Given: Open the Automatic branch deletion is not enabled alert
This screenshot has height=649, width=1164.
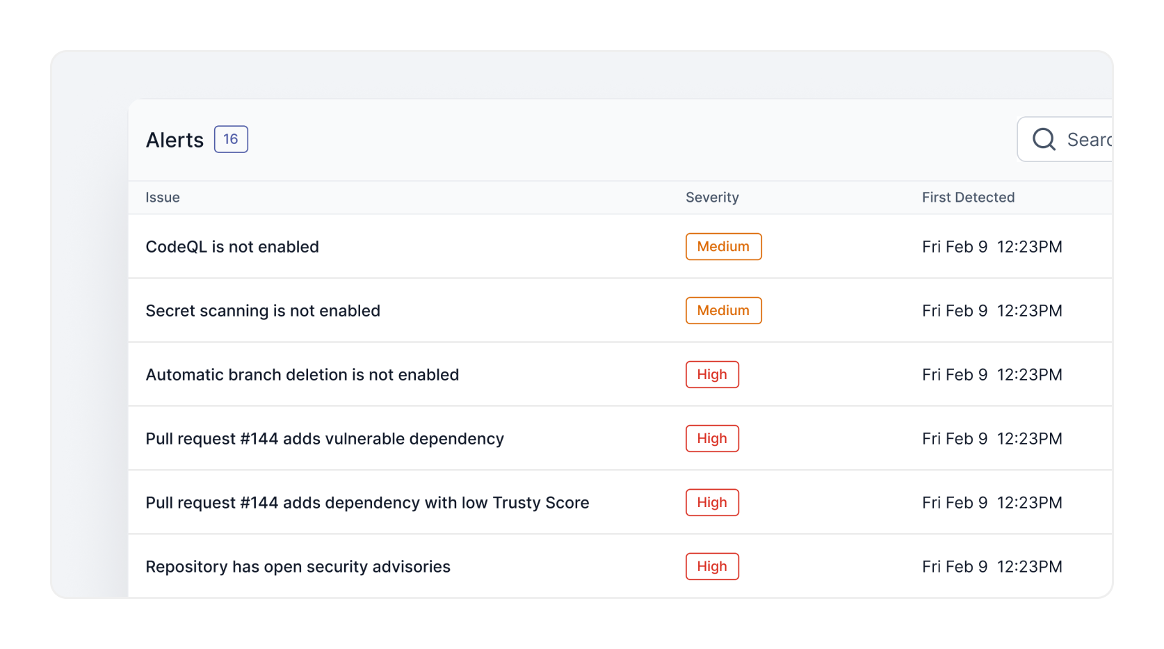Looking at the screenshot, I should tap(302, 375).
